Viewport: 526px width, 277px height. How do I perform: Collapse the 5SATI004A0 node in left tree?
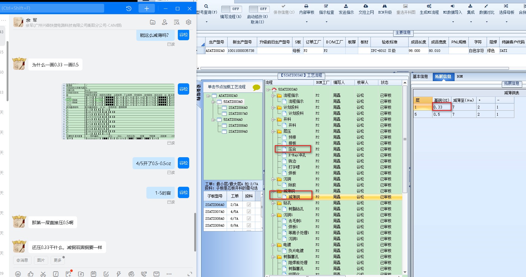(x=213, y=120)
